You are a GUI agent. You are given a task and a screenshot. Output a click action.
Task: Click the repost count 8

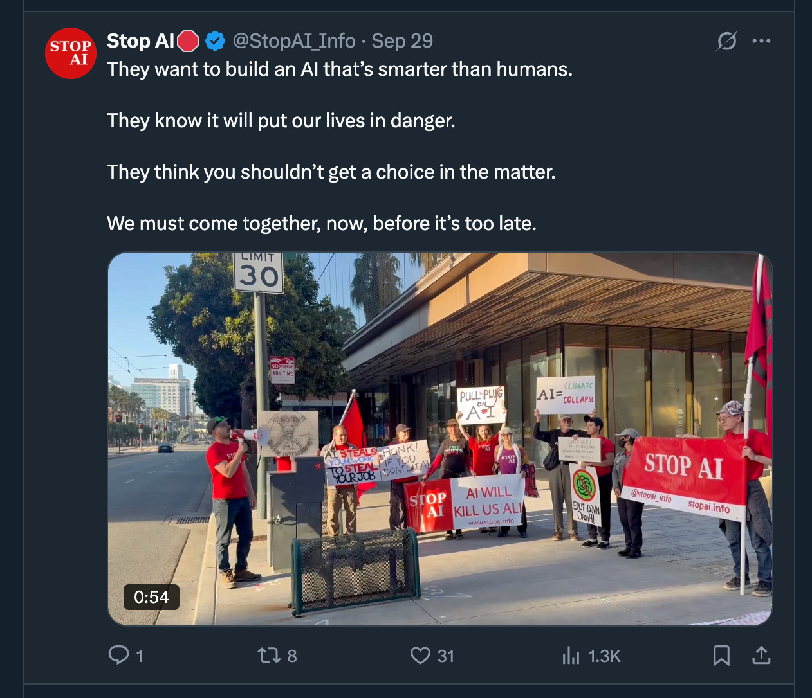[x=292, y=656]
